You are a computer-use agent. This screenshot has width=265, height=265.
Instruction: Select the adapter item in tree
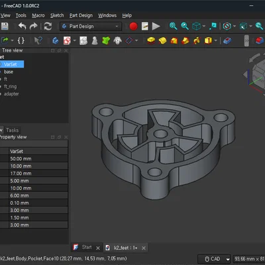(11, 94)
